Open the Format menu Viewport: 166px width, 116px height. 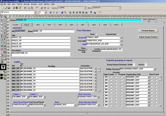click(19, 4)
